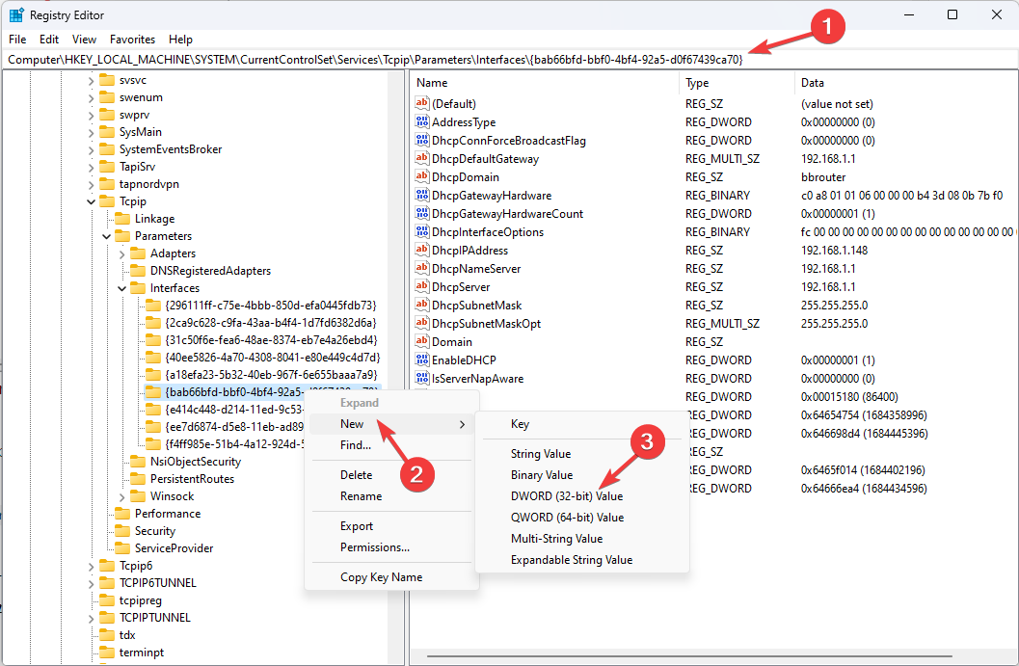Select the PersistentRoutes key

pos(192,479)
